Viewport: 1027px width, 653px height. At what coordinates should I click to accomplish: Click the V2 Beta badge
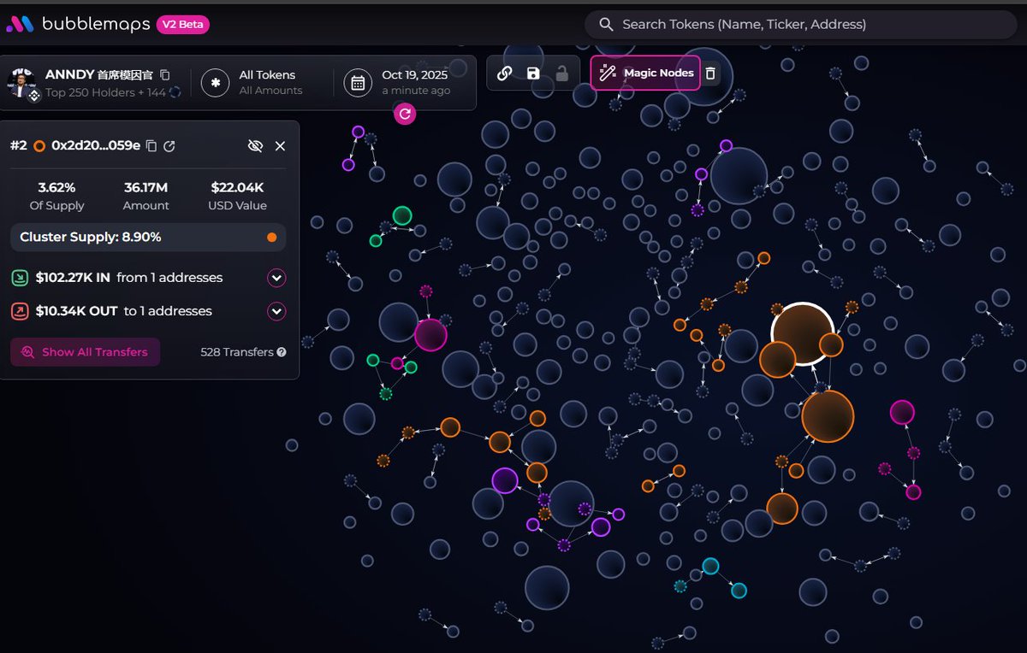pos(182,25)
